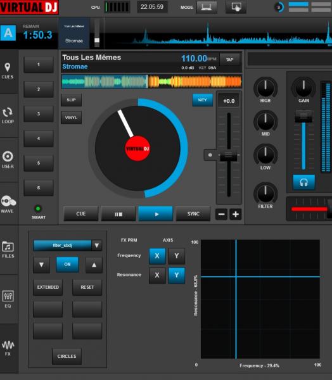Increase pitch with plus button
The image size is (332, 380).
click(x=236, y=214)
